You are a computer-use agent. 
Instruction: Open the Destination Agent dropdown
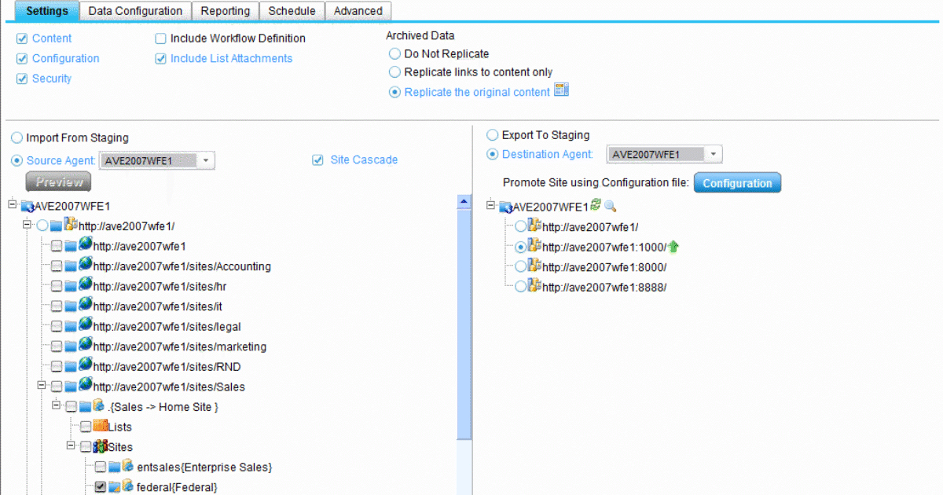712,154
